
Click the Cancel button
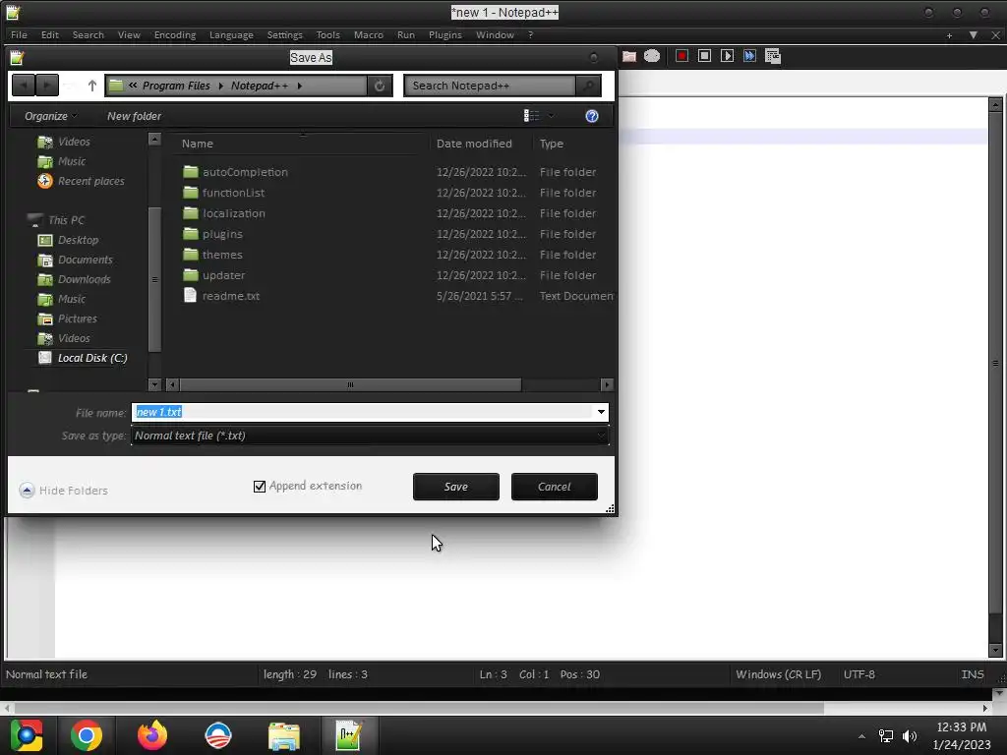pos(555,487)
